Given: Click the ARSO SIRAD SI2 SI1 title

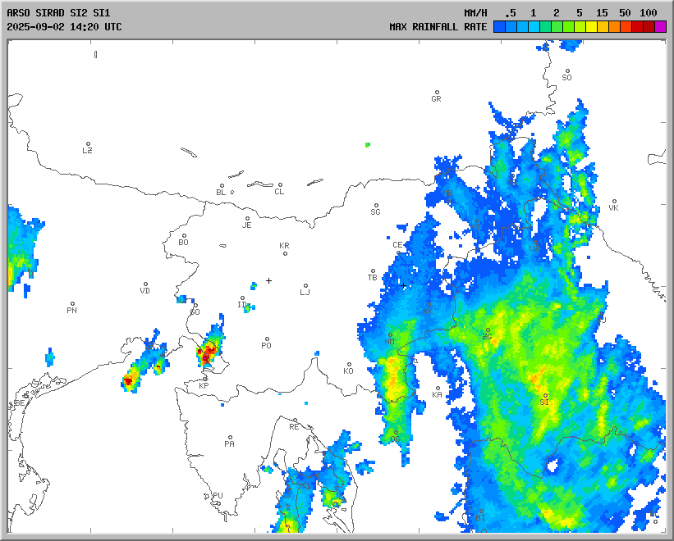Looking at the screenshot, I should (x=57, y=13).
